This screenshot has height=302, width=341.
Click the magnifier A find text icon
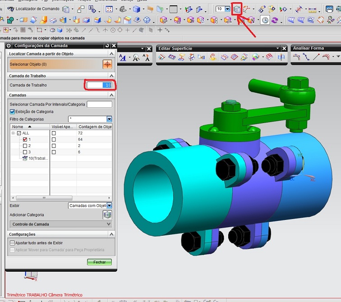click(136, 57)
